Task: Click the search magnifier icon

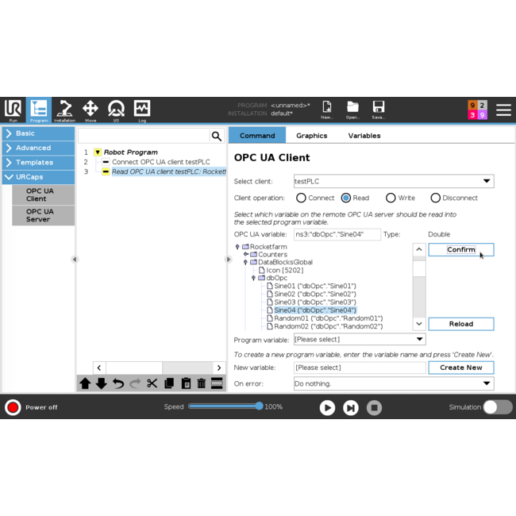Action: pos(216,137)
